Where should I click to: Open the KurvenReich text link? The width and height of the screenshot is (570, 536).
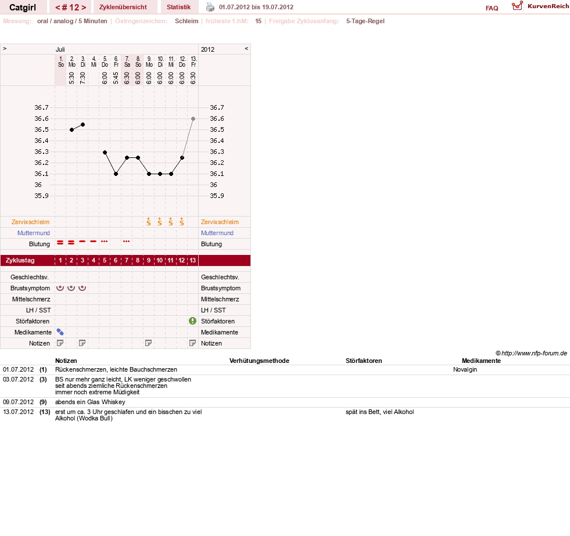pyautogui.click(x=548, y=6)
